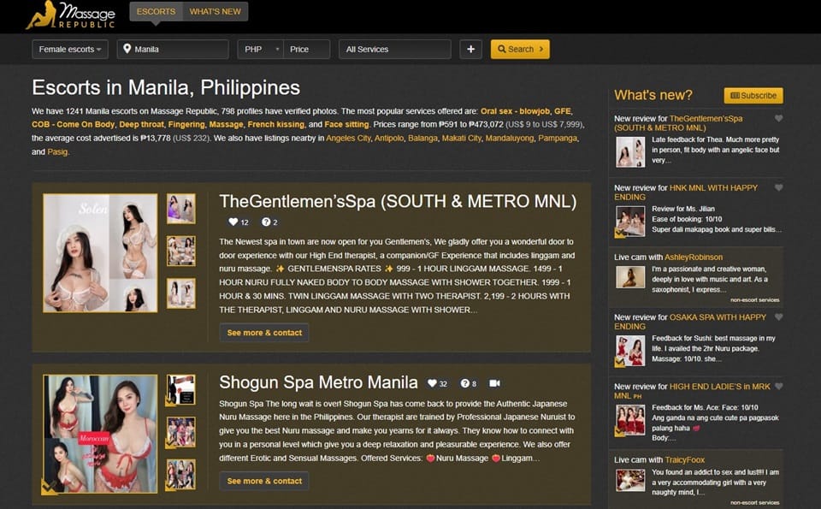The width and height of the screenshot is (821, 509).
Task: Click the plus button to add filters
Action: 470,50
